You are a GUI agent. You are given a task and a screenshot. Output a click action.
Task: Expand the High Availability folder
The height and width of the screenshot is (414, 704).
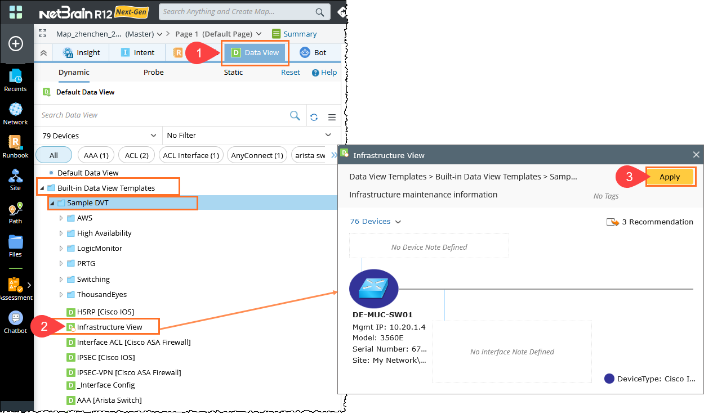[x=61, y=233]
